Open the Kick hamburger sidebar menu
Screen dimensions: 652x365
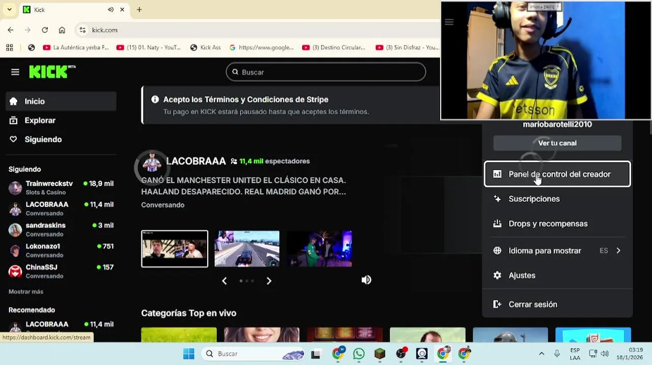point(15,72)
